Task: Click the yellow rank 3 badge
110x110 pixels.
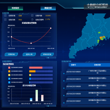Action: pyautogui.click(x=9, y=75)
